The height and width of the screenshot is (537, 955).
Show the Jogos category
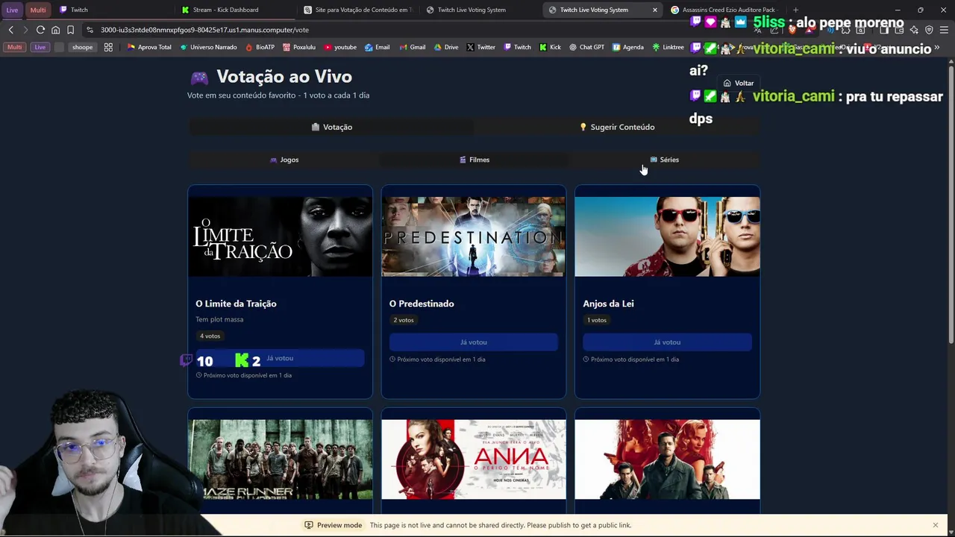284,160
